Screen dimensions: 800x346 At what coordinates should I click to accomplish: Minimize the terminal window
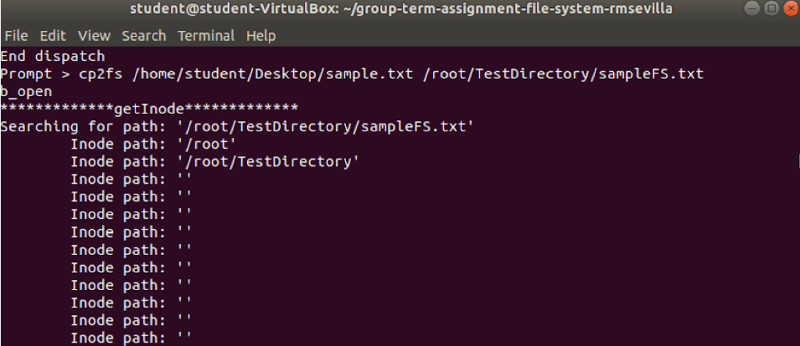(x=752, y=8)
